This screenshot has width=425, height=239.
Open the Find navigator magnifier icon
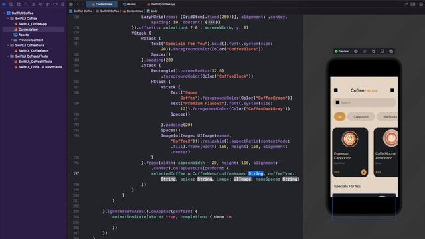coord(26,5)
